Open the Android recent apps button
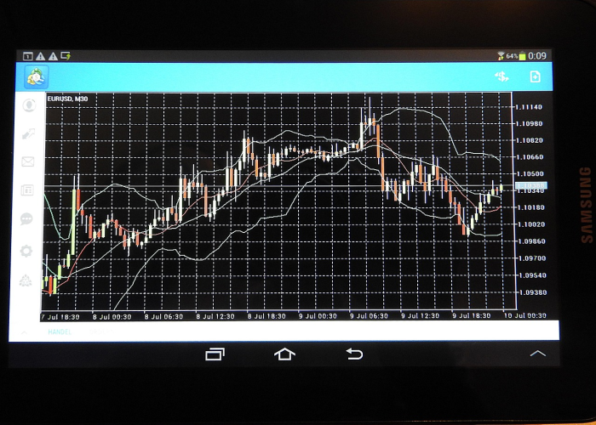Screen dimensions: 596x425 [x=215, y=354]
